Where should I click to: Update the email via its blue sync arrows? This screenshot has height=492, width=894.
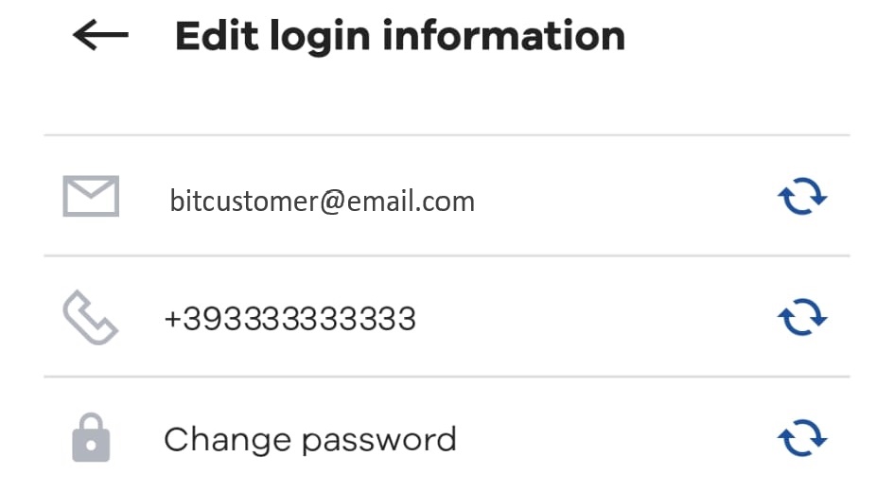click(x=802, y=196)
